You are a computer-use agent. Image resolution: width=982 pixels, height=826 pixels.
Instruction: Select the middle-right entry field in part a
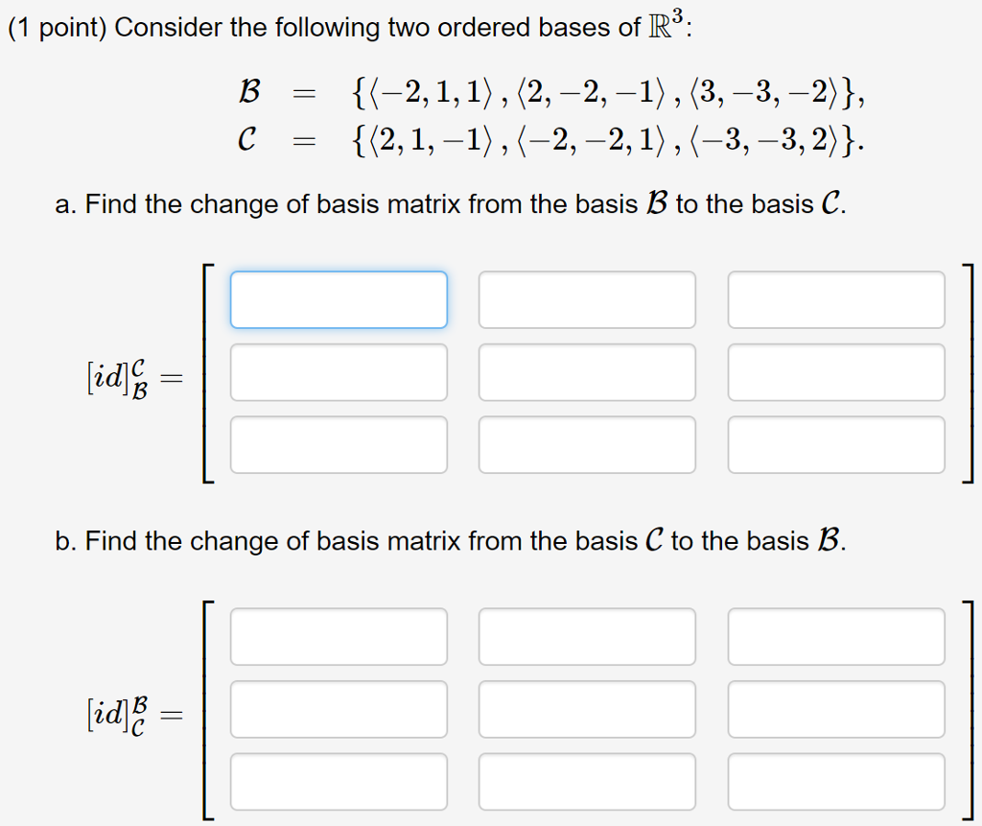point(836,372)
